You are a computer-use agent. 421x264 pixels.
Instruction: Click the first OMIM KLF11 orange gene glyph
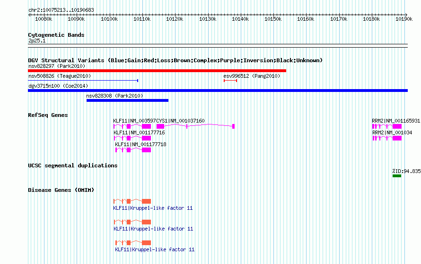[132, 201]
